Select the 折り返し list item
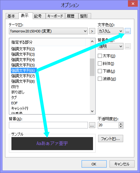 18,92
